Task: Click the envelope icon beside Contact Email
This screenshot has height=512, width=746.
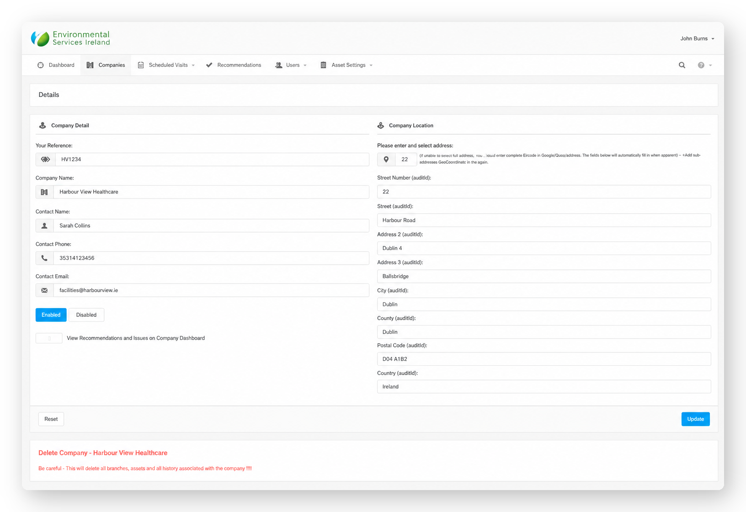Action: pyautogui.click(x=44, y=290)
